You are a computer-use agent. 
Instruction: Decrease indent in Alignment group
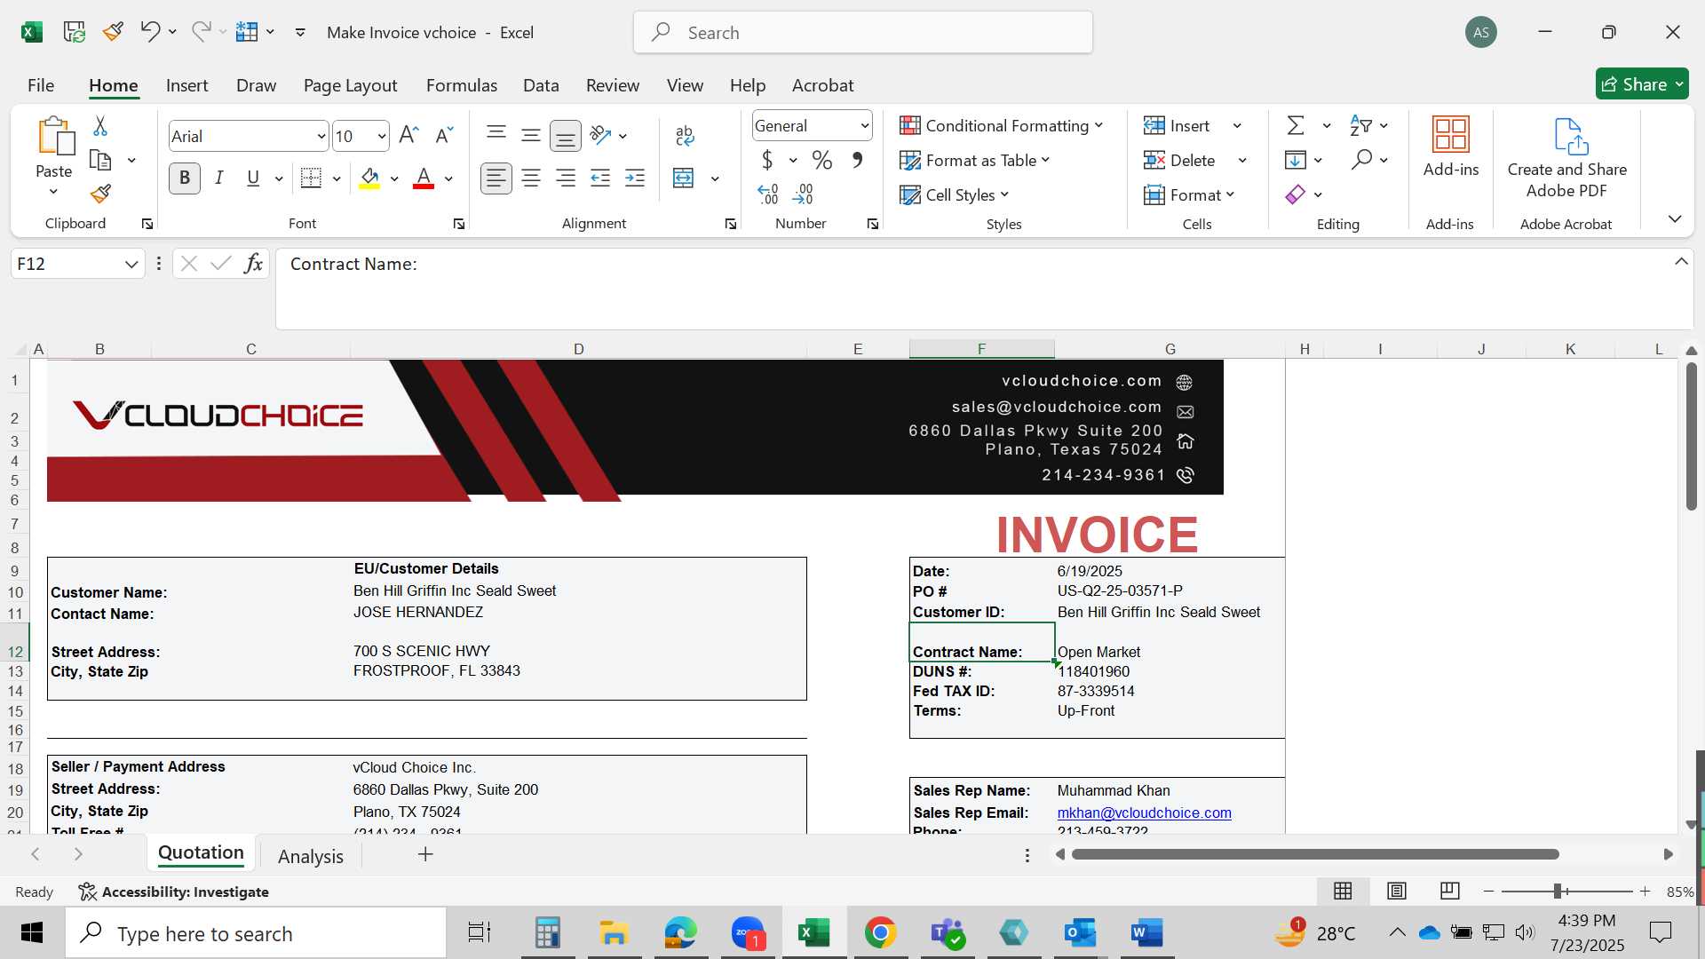point(600,178)
